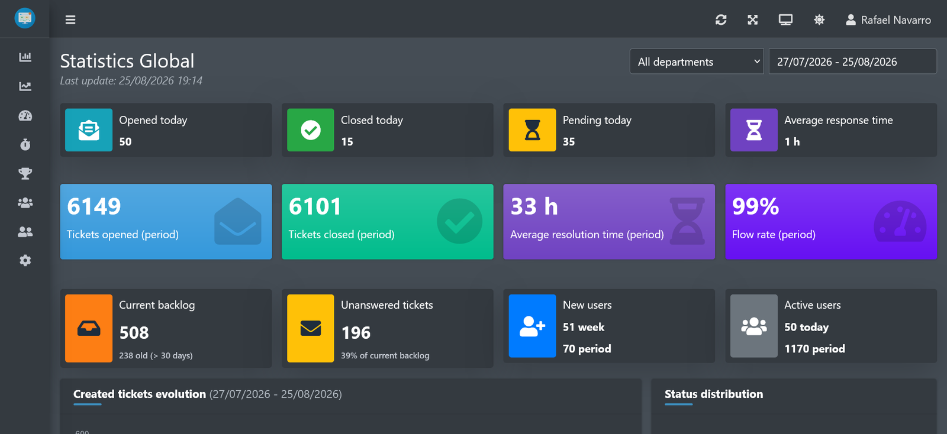Click the 50 today active users value
Screen dimensions: 947x434
pyautogui.click(x=807, y=327)
